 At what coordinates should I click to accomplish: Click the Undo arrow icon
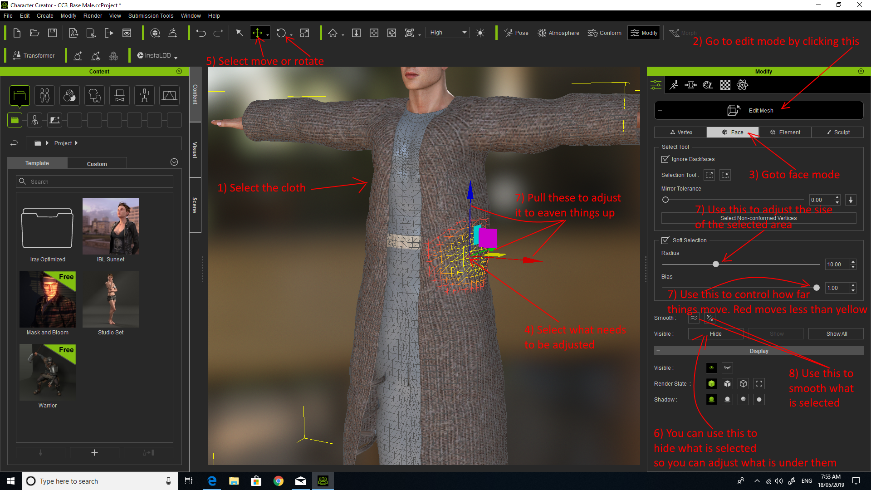[201, 33]
